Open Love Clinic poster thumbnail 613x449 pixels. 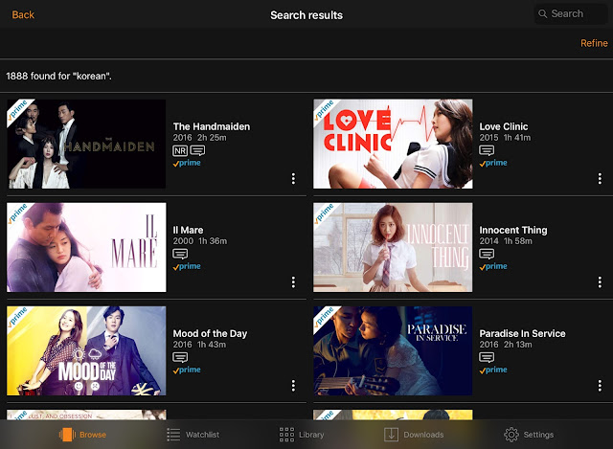coord(393,144)
